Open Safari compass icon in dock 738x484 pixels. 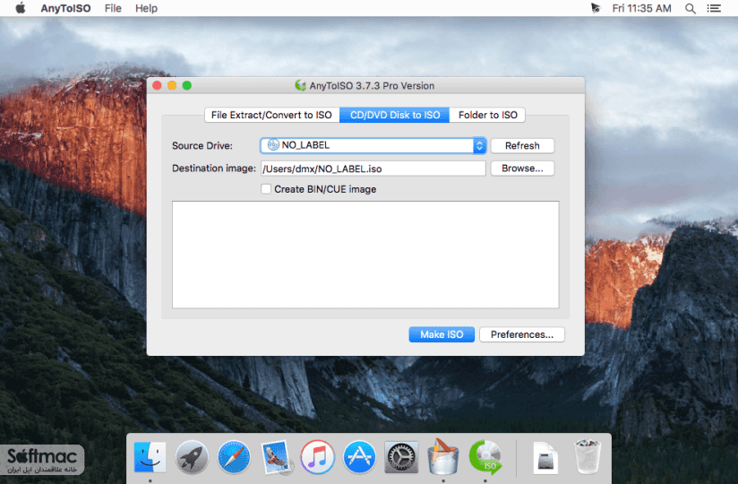(234, 457)
